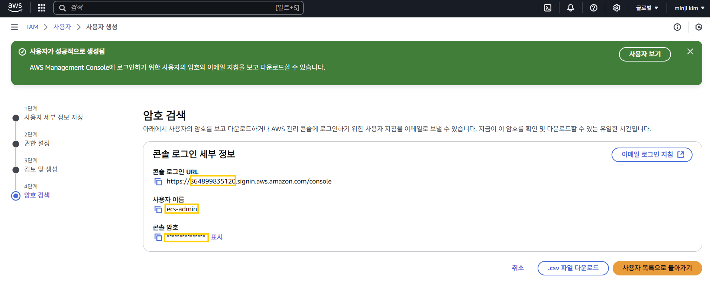Viewport: 710px width, 281px height.
Task: Click the [알트+S] shortcut hint in the search box
Action: click(x=287, y=8)
